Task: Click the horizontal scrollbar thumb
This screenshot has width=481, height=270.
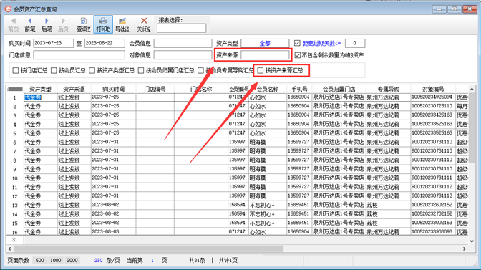Action: [148, 249]
